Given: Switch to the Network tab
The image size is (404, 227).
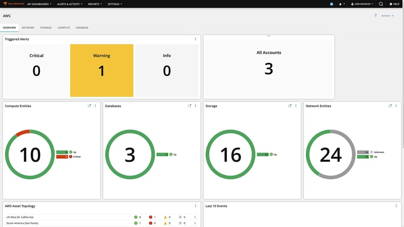Looking at the screenshot, I should [28, 28].
